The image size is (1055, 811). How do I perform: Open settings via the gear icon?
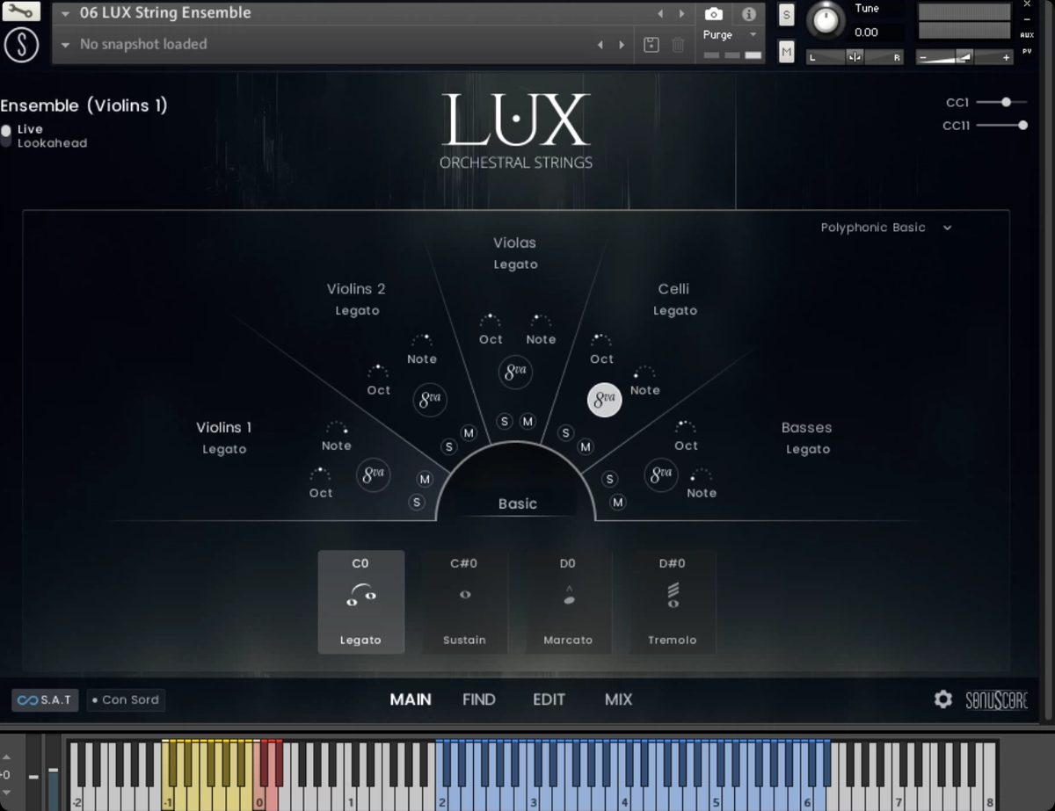943,699
